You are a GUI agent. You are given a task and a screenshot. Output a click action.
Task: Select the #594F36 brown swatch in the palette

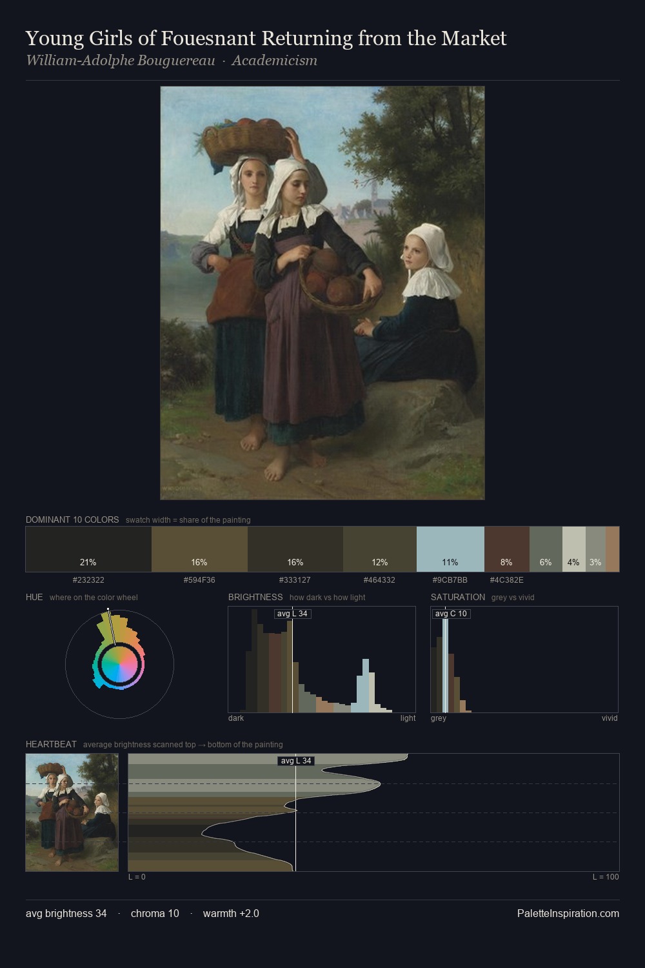point(199,549)
